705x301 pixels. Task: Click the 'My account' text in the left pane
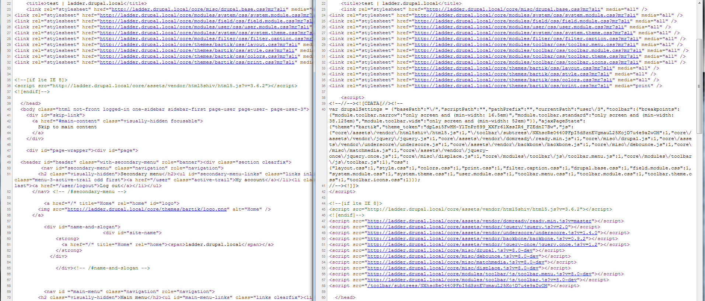250,180
